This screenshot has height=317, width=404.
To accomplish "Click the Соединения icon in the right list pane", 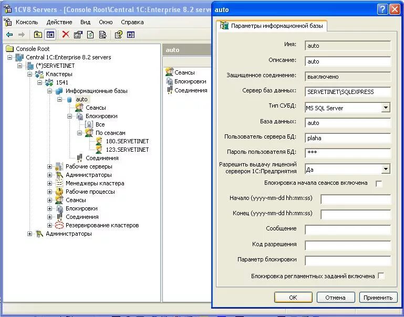I will (170, 90).
